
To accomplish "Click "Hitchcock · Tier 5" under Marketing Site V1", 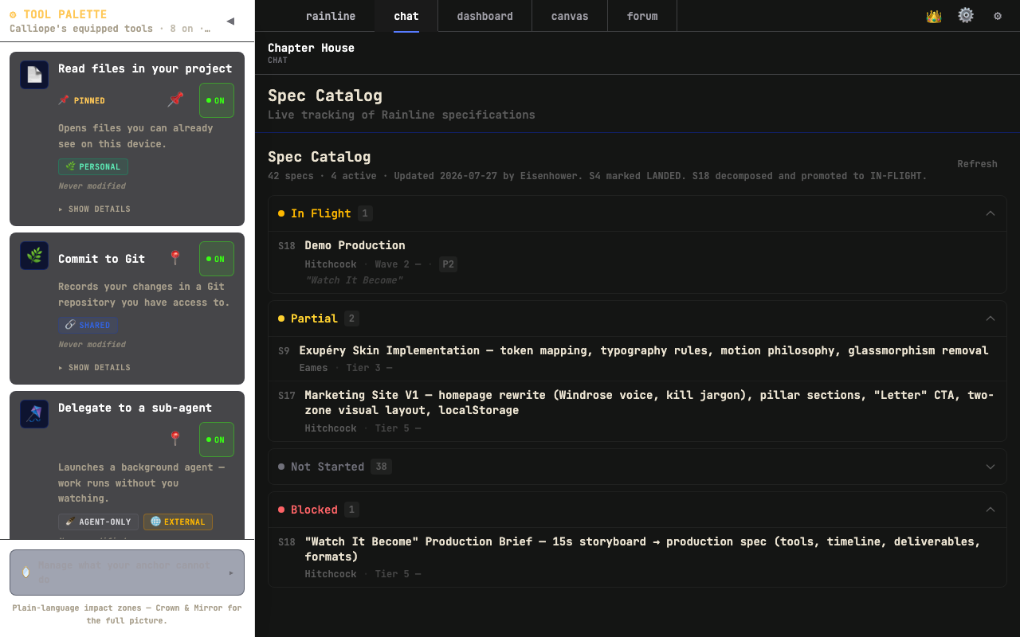I will click(363, 428).
